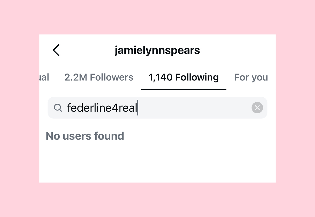Hit the left-pointing chevron beside jamielynnspears
Screen dimensions: 315x217
pyautogui.click(x=56, y=50)
